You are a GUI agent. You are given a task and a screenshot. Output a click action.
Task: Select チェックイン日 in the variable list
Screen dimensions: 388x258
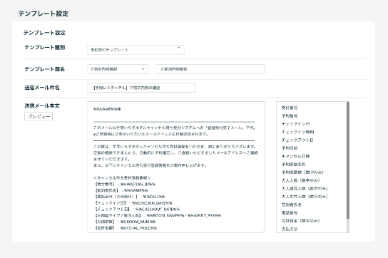tap(295, 124)
